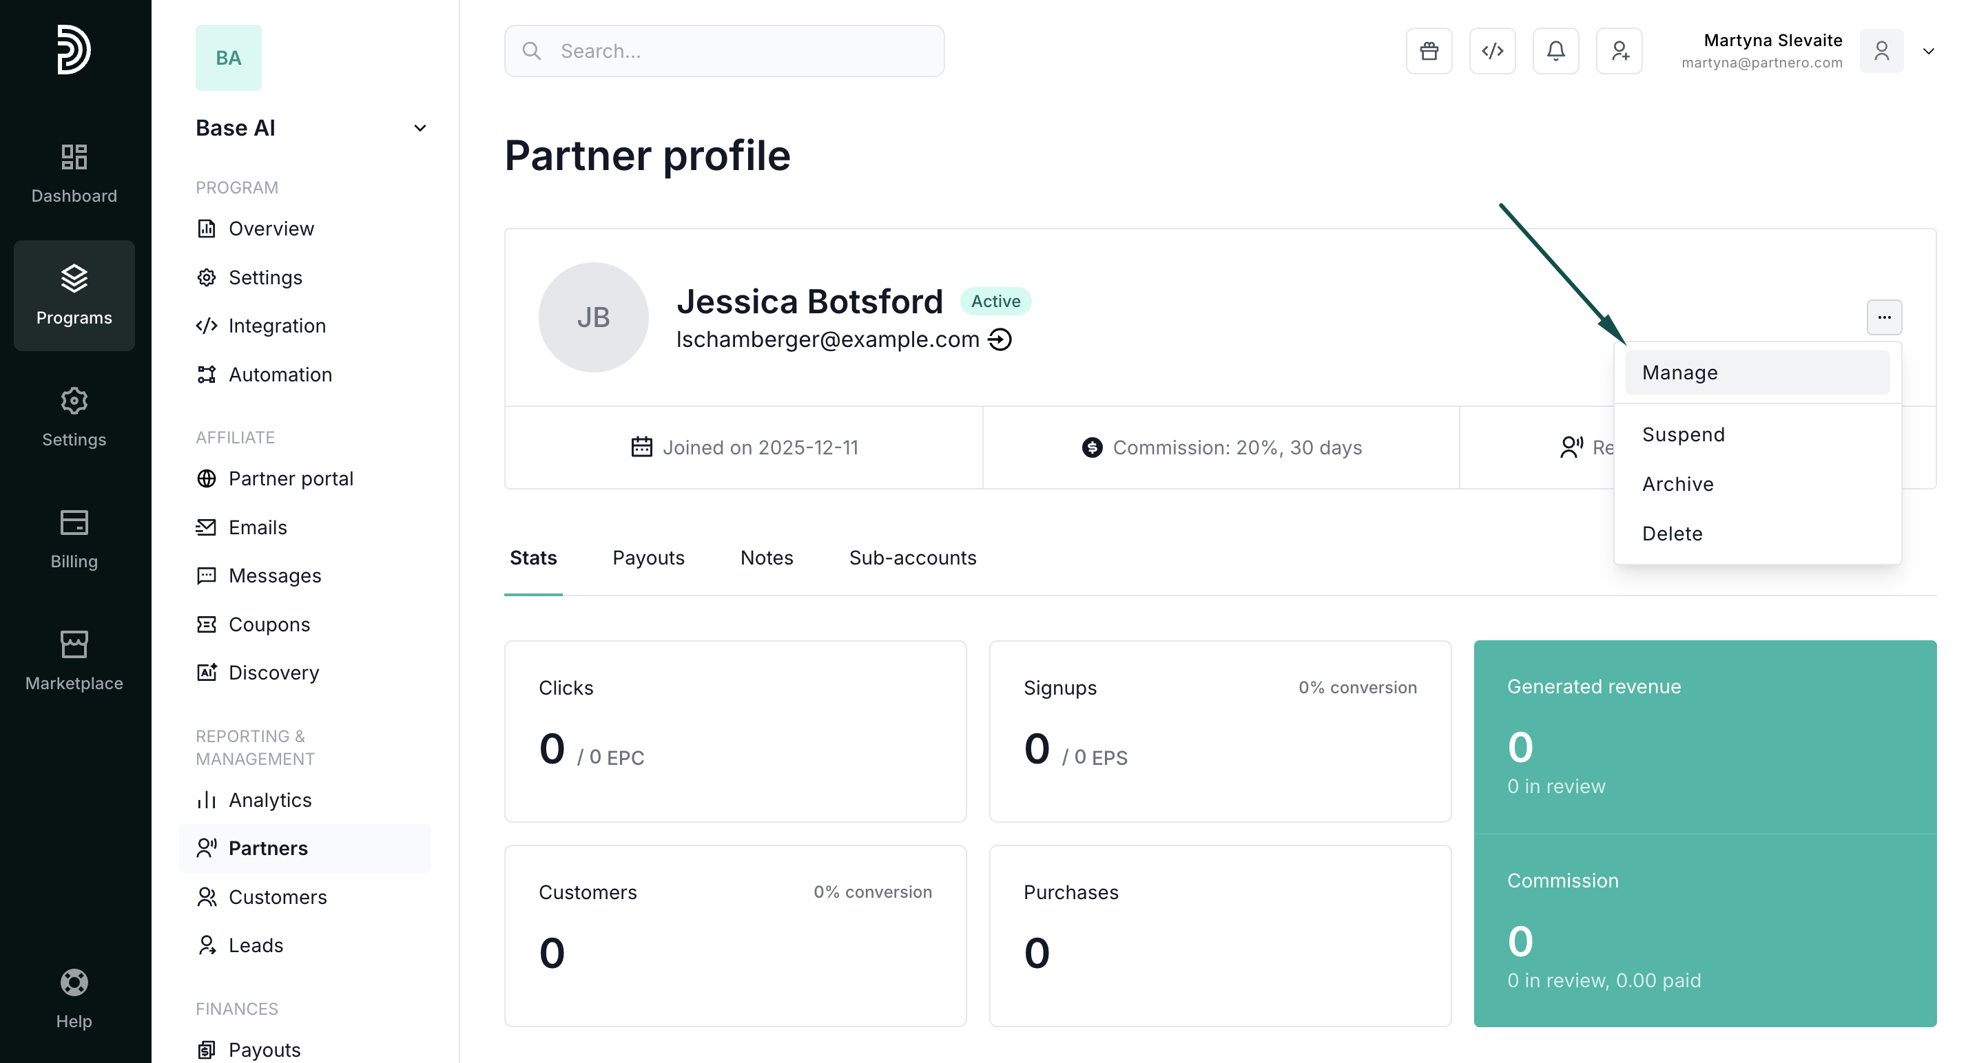Screen dimensions: 1977x1063
Task: Open Dashboard from the sidebar
Action: pos(74,173)
